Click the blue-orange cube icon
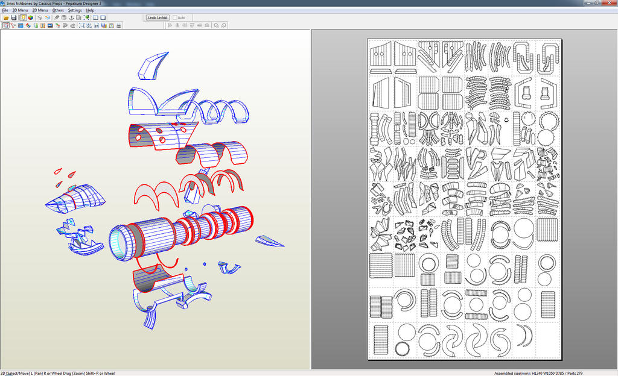 pyautogui.click(x=48, y=17)
